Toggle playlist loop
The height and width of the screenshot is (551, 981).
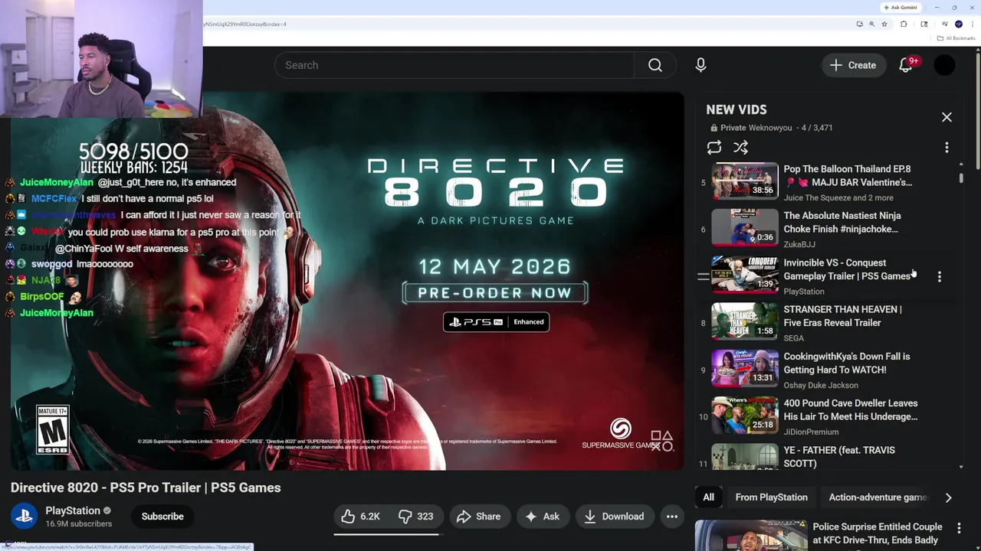coord(714,147)
